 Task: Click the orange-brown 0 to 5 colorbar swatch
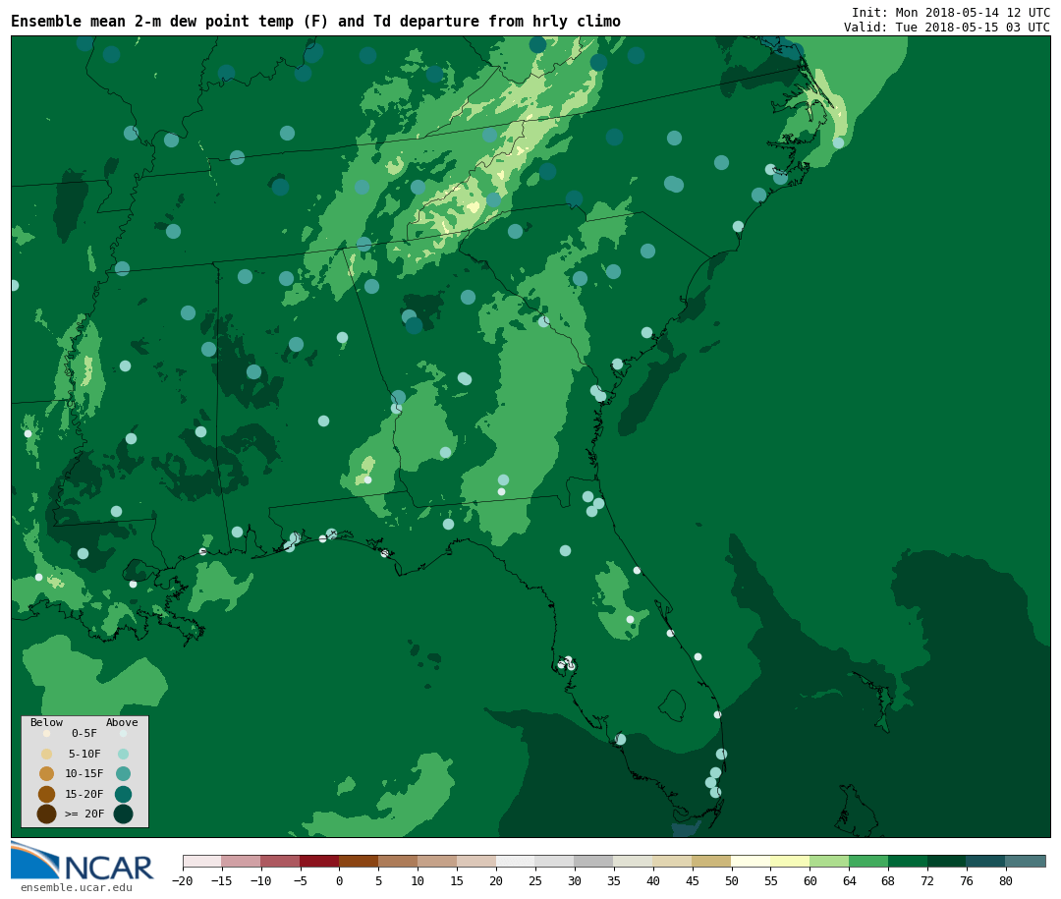[359, 861]
